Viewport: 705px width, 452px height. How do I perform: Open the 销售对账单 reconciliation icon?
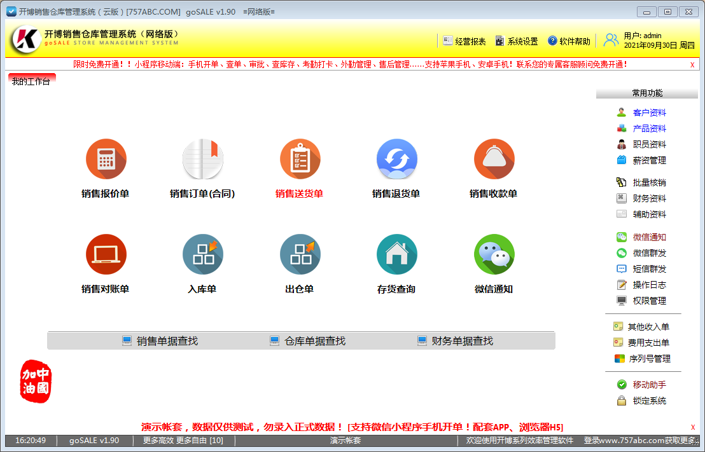coord(106,254)
